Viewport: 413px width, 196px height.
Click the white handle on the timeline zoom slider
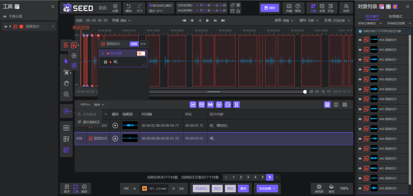tap(305, 92)
